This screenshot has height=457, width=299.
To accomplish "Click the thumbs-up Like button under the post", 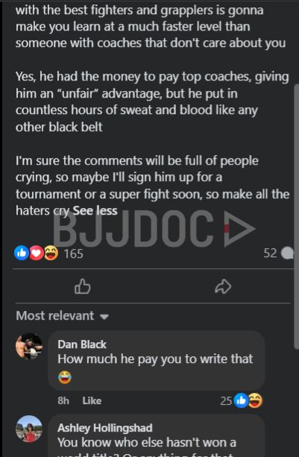I will tap(83, 286).
